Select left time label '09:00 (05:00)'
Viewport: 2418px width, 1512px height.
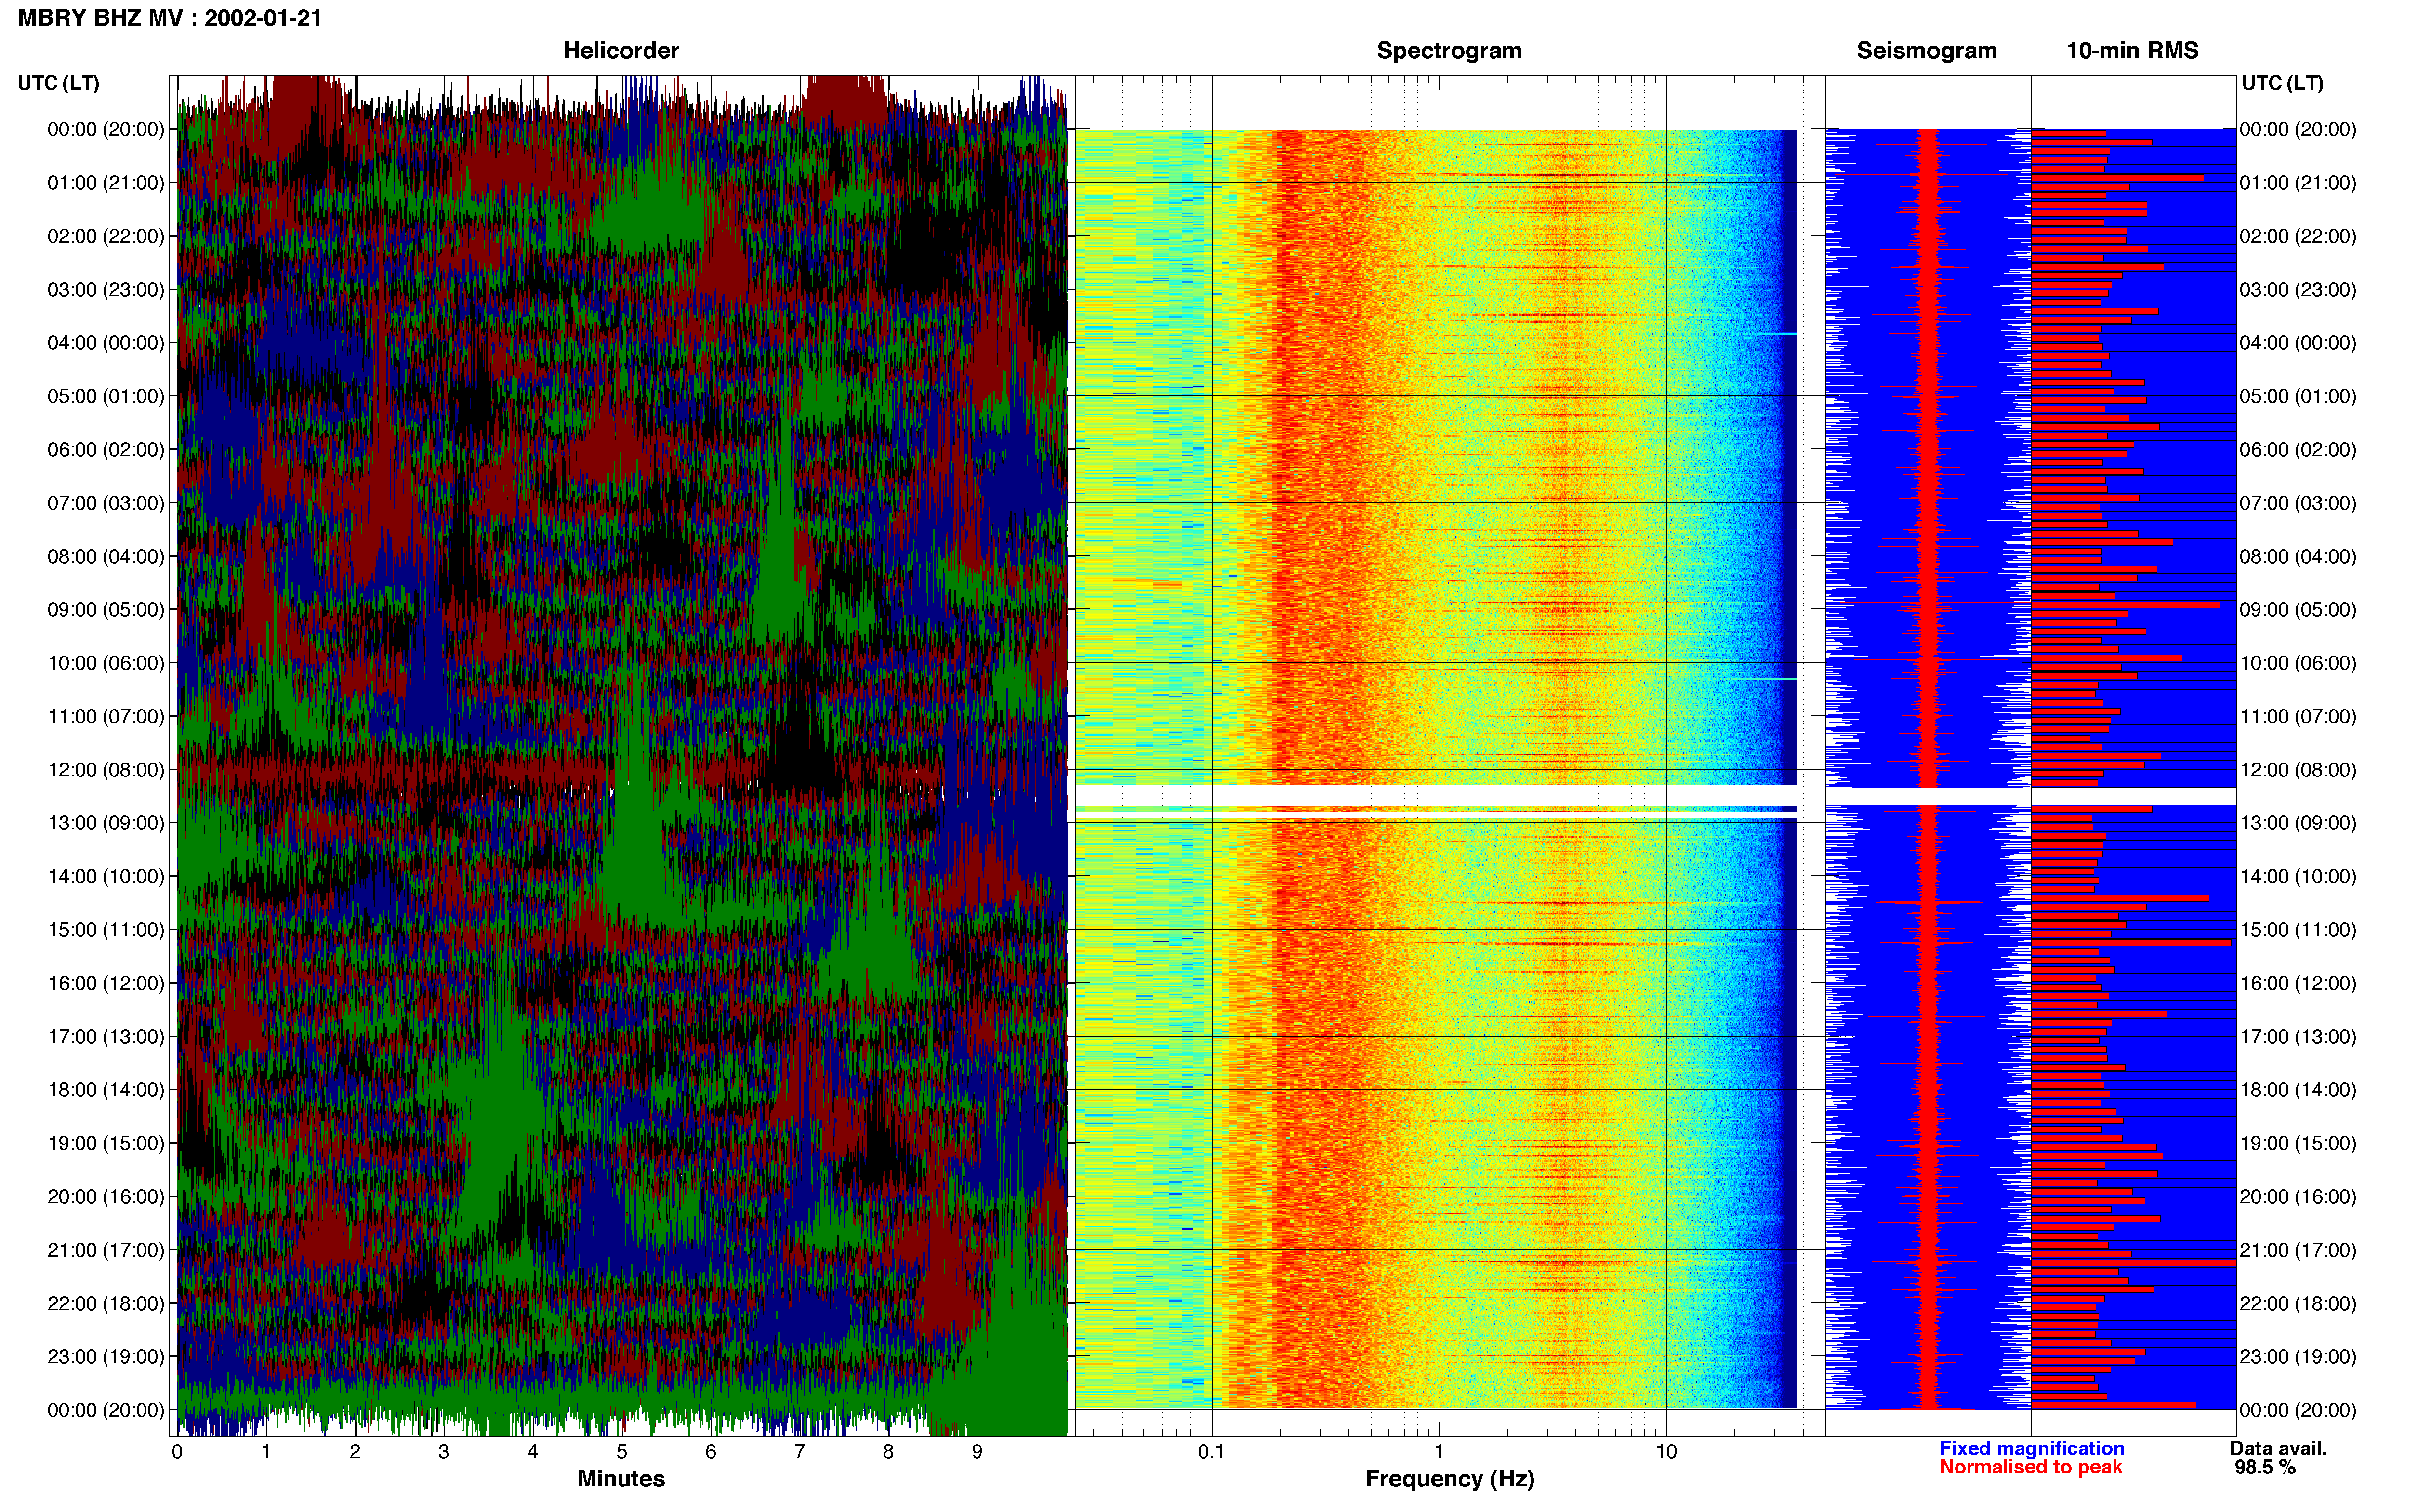(x=106, y=610)
